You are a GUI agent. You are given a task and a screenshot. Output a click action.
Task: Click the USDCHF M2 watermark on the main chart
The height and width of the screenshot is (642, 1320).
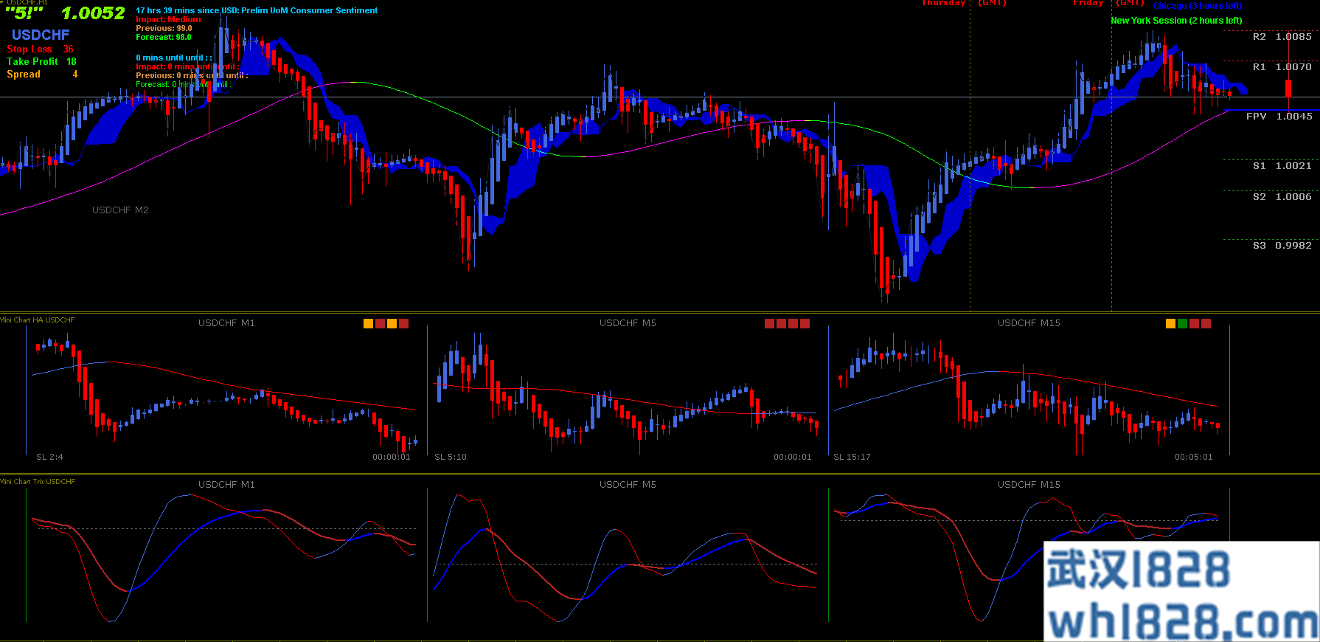click(120, 210)
